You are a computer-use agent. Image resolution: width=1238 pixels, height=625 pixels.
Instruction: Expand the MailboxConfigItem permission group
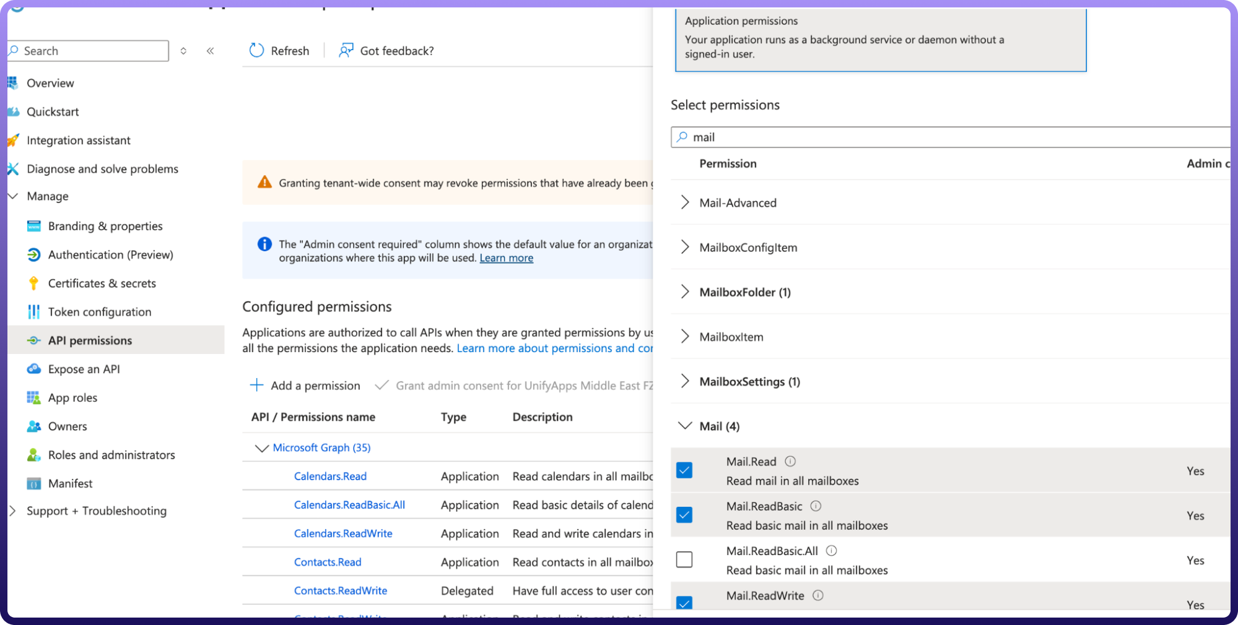[x=685, y=247]
